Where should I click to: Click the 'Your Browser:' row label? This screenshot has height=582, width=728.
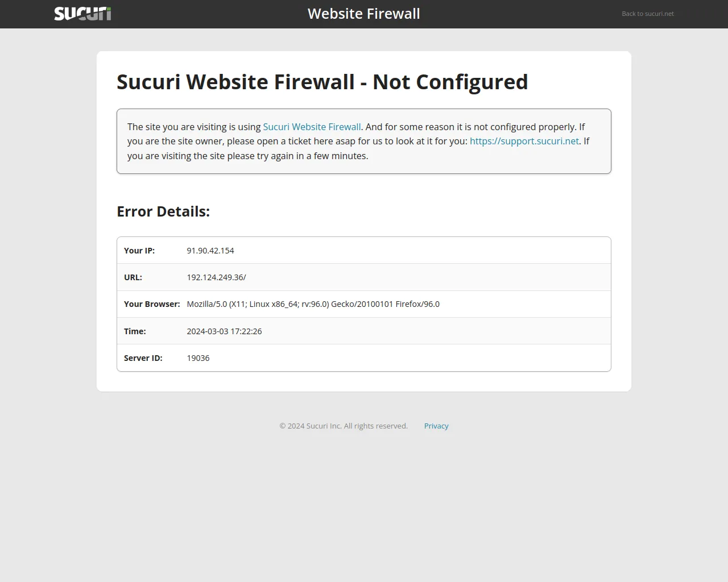(x=152, y=304)
